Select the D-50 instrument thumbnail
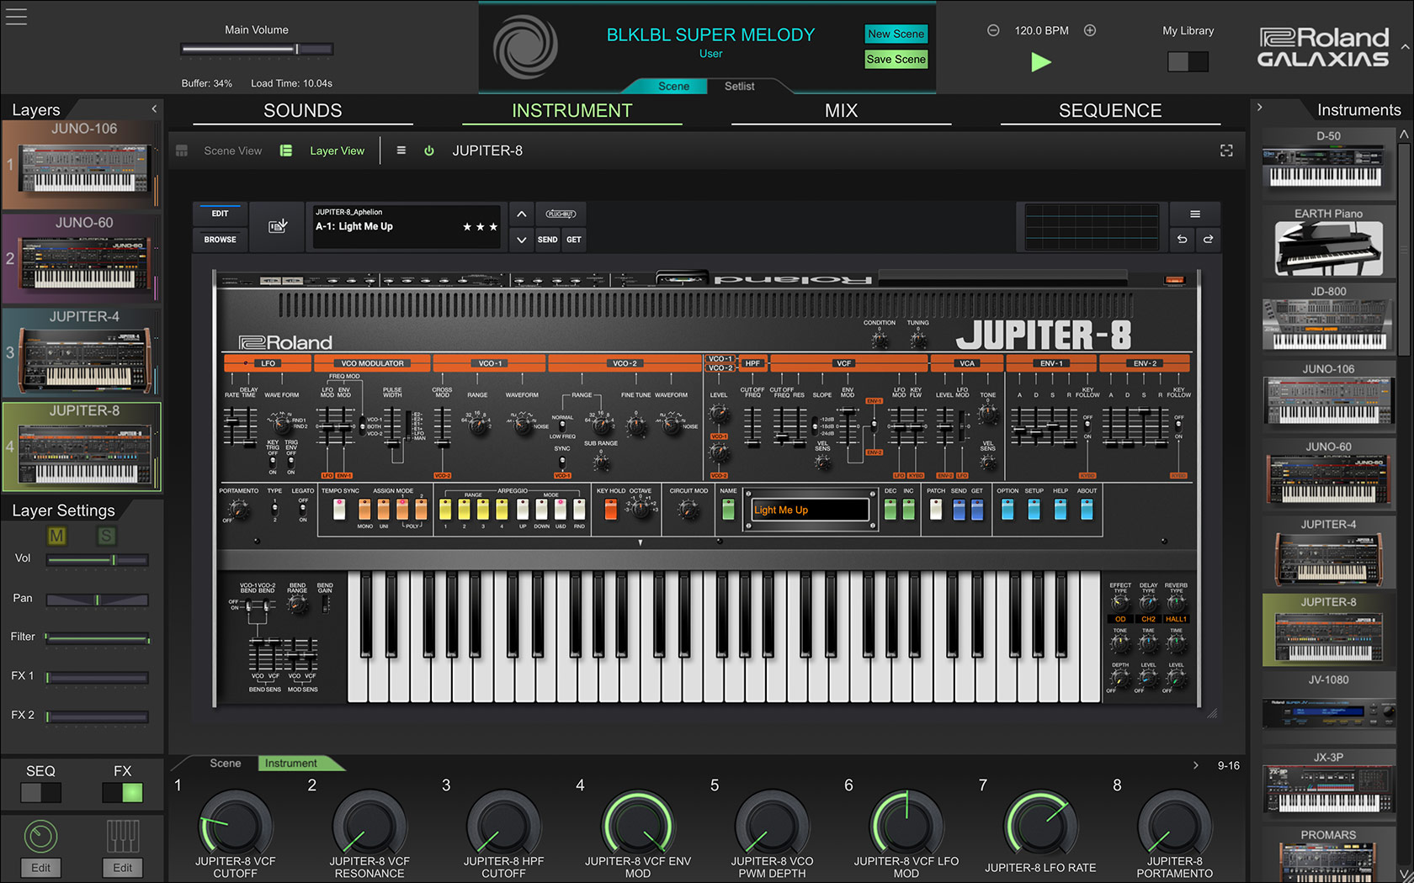1414x883 pixels. click(x=1328, y=164)
